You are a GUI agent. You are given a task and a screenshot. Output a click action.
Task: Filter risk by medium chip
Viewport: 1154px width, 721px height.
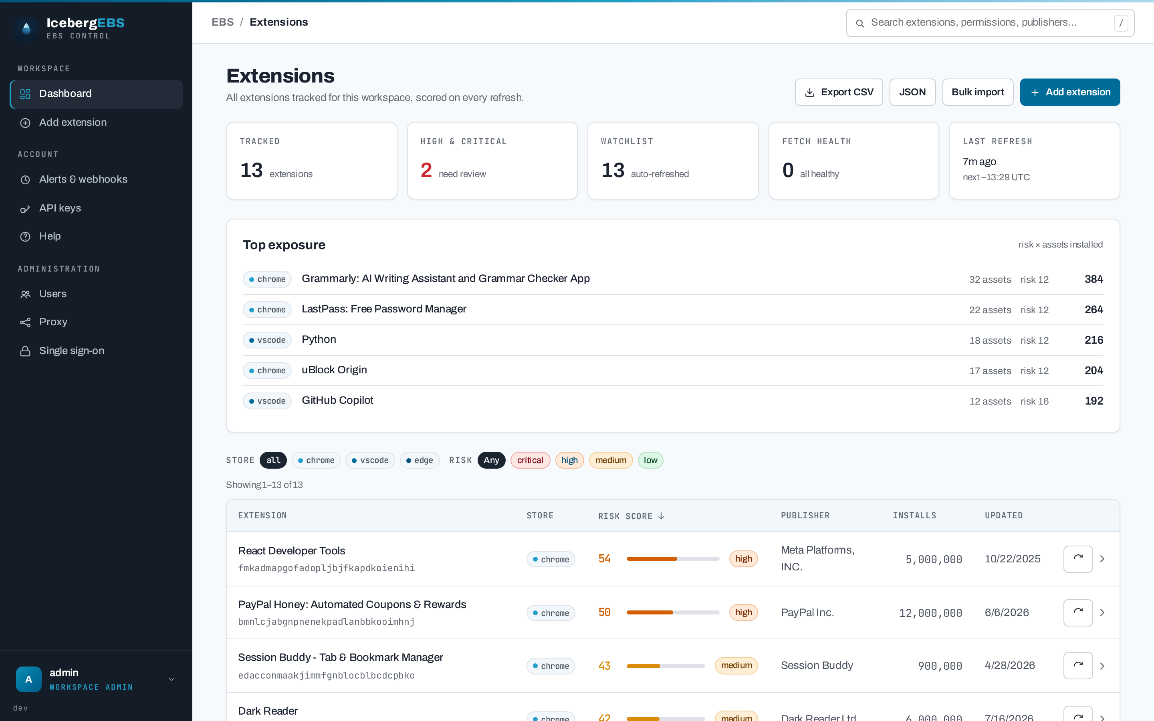pyautogui.click(x=611, y=460)
